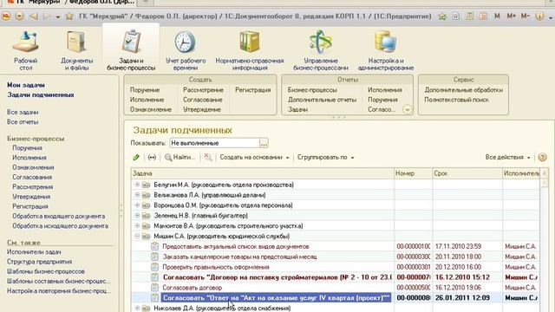Click the cancel search icon
Viewport: 555px width, 312px height.
[208, 158]
